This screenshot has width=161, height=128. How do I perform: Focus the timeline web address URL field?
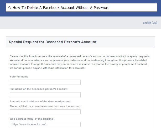pos(45,124)
